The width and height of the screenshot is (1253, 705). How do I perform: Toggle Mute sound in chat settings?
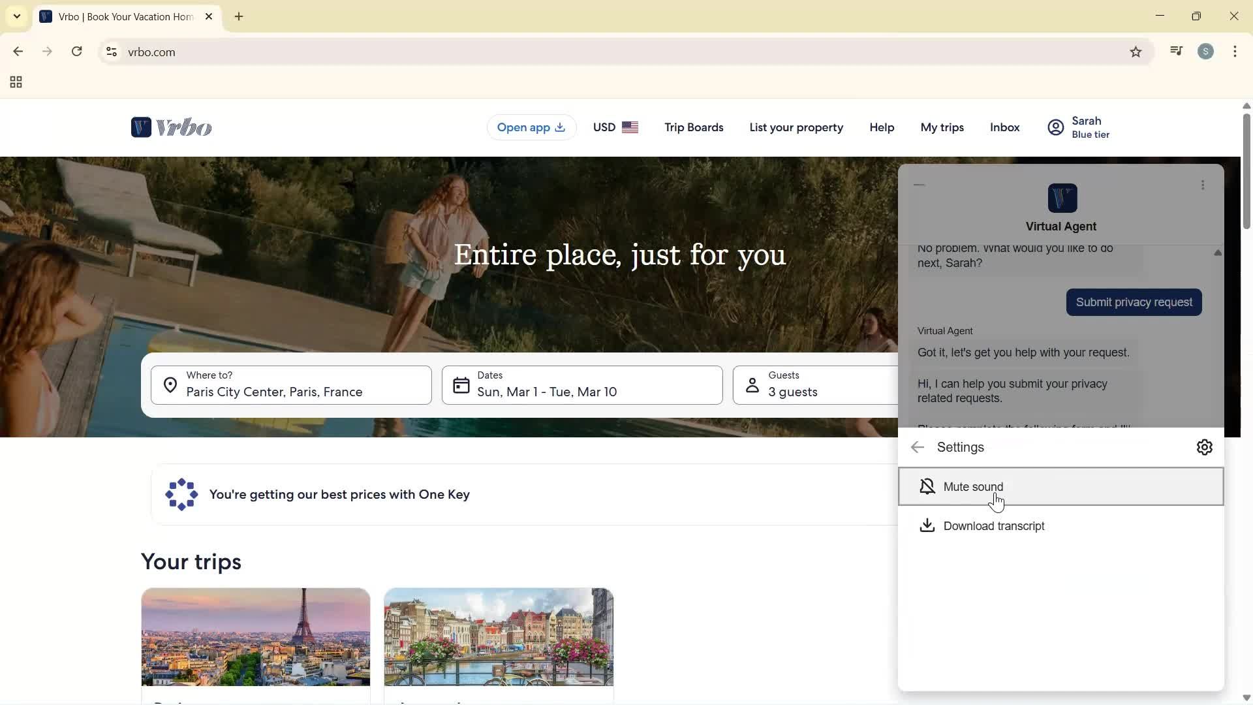click(x=1060, y=487)
